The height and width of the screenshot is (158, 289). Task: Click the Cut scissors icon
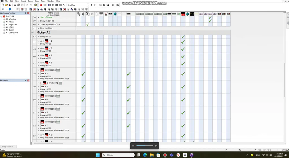(x=15, y=5)
